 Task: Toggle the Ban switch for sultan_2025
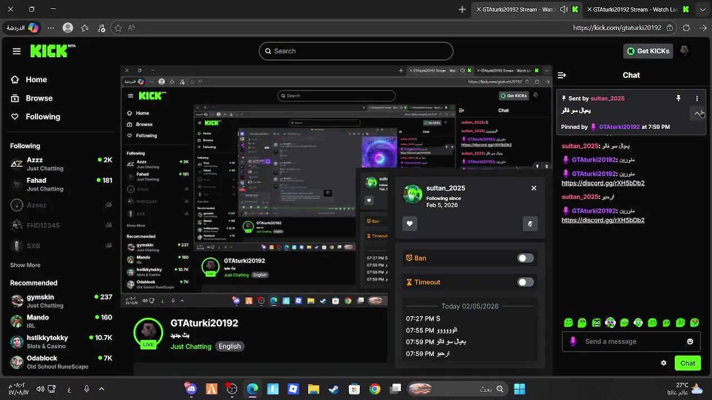pyautogui.click(x=525, y=258)
